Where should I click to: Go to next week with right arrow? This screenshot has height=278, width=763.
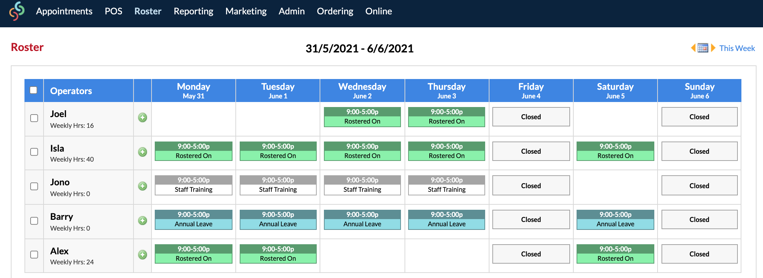[713, 48]
